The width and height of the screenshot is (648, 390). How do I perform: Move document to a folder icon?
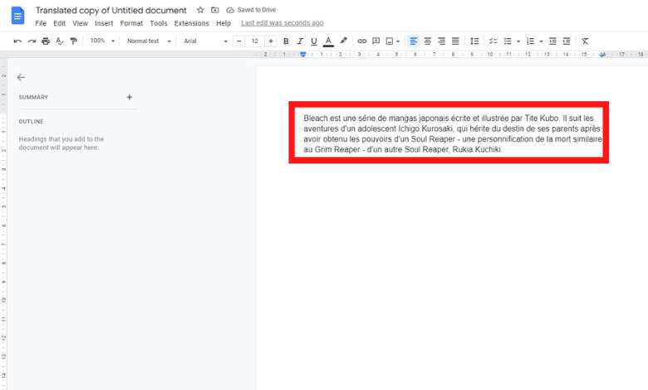tap(215, 10)
